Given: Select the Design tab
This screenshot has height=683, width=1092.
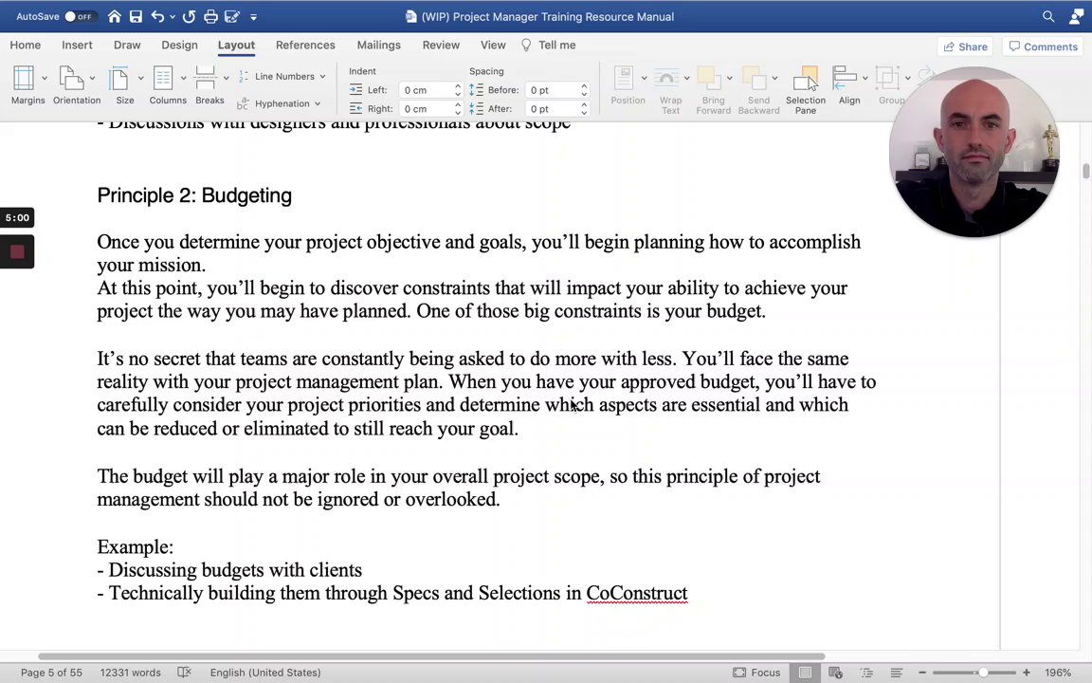Looking at the screenshot, I should pos(179,45).
